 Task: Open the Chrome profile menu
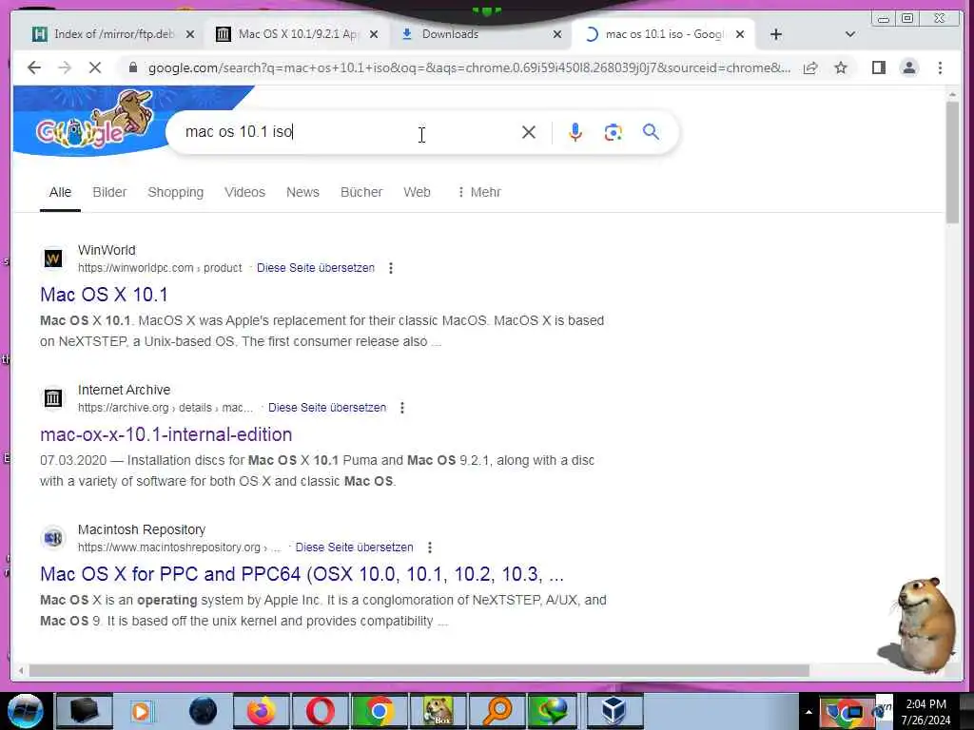[x=908, y=67]
